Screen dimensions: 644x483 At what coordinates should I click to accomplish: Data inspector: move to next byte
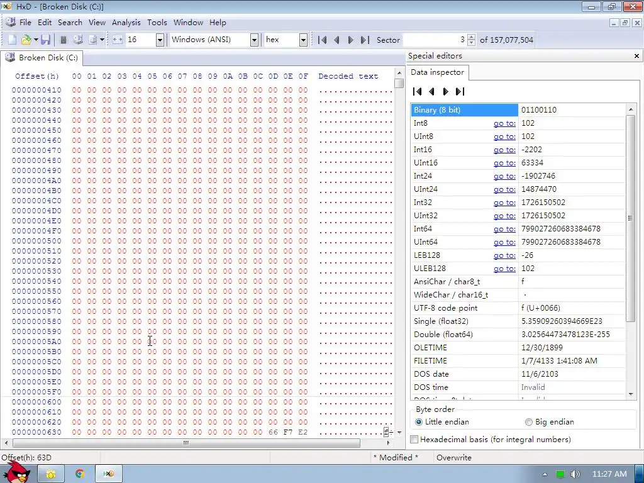(445, 92)
